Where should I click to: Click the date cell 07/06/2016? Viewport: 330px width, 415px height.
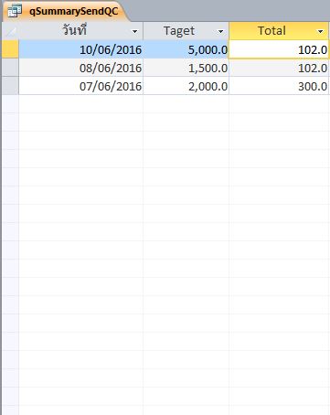tap(80, 86)
